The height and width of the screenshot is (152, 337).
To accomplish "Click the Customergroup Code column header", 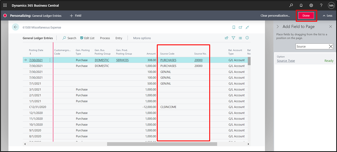I will coord(62,52).
